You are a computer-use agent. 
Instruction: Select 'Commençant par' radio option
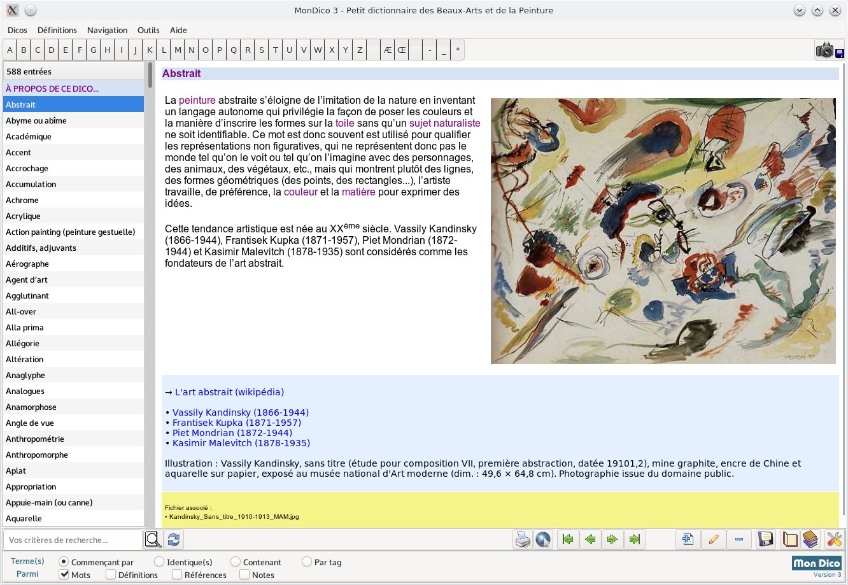96,562
